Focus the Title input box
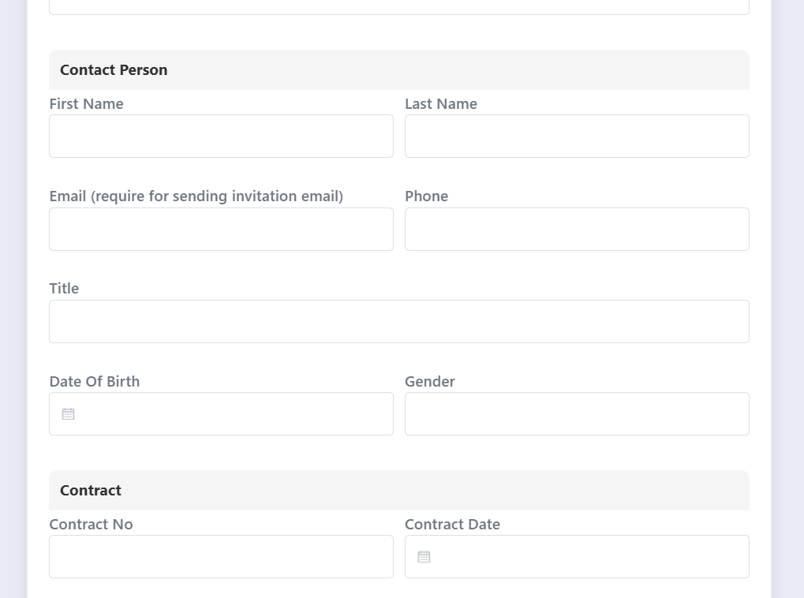This screenshot has height=598, width=804. click(x=398, y=322)
